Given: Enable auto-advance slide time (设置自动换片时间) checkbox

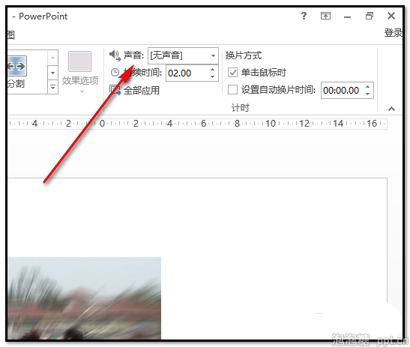Looking at the screenshot, I should point(232,90).
